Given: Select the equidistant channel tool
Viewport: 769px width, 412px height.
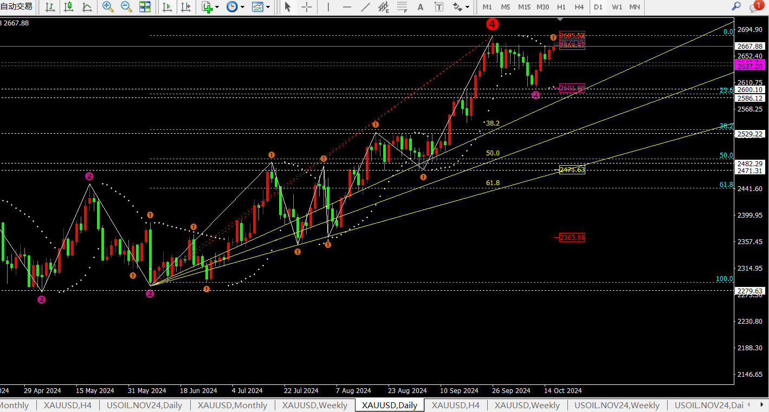Looking at the screenshot, I should (x=384, y=7).
